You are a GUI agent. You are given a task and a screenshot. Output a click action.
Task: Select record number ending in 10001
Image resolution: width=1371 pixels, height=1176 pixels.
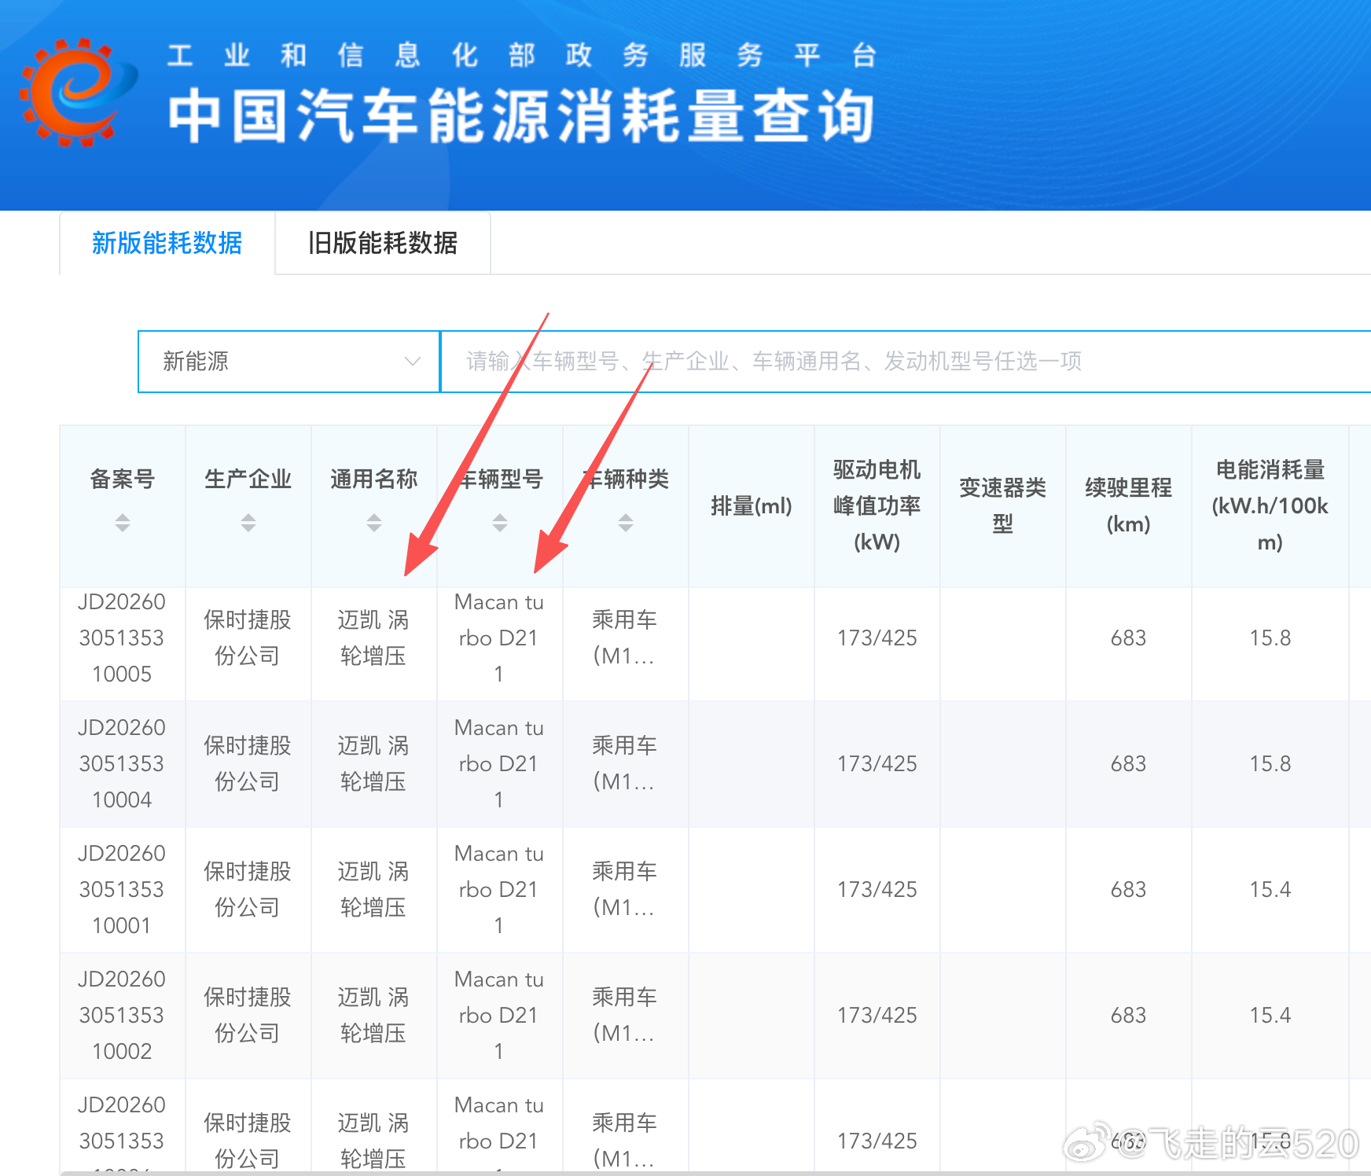coord(122,889)
